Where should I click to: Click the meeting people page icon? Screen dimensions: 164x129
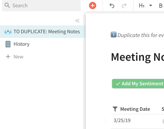8,32
